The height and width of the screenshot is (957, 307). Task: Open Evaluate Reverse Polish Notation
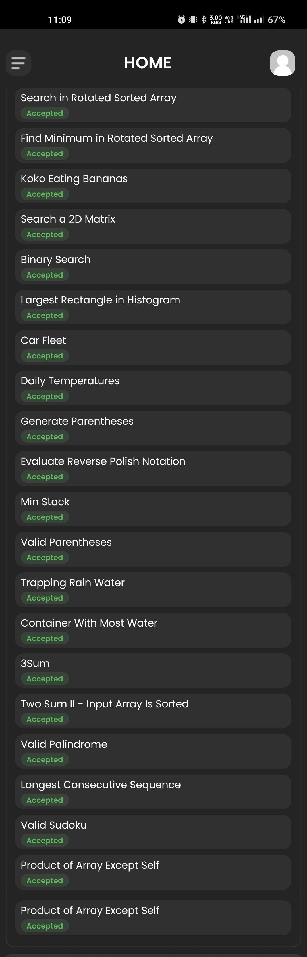(153, 469)
